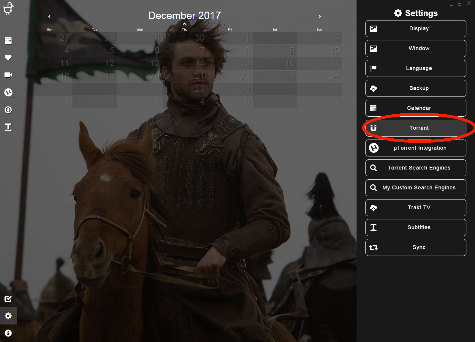Image resolution: width=475 pixels, height=342 pixels.
Task: Restore down the application window
Action: pos(460,4)
